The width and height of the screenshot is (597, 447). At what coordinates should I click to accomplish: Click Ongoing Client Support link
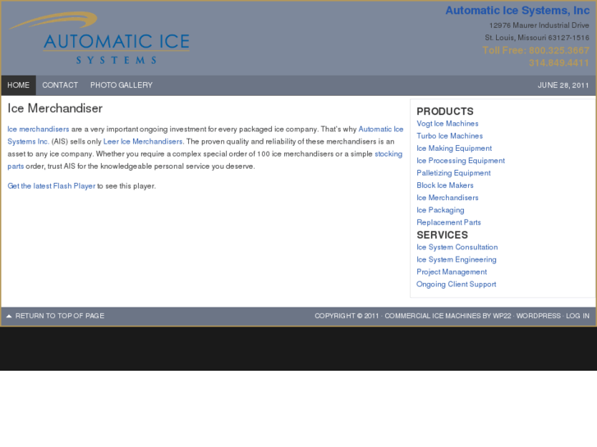(x=456, y=284)
